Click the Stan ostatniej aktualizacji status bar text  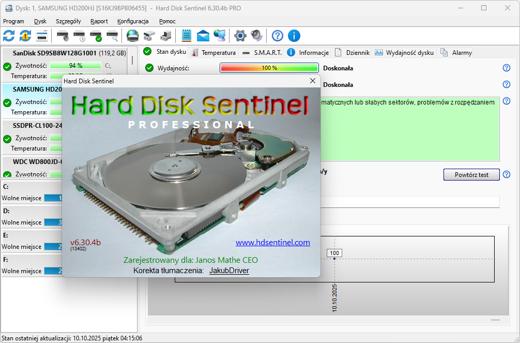click(72, 338)
